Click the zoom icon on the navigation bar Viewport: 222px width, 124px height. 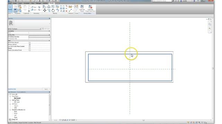(x=210, y=29)
